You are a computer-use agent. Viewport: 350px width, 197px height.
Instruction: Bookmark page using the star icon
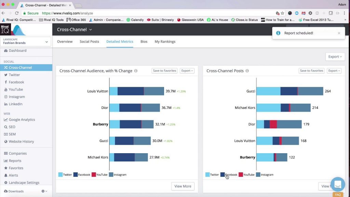coord(282,13)
